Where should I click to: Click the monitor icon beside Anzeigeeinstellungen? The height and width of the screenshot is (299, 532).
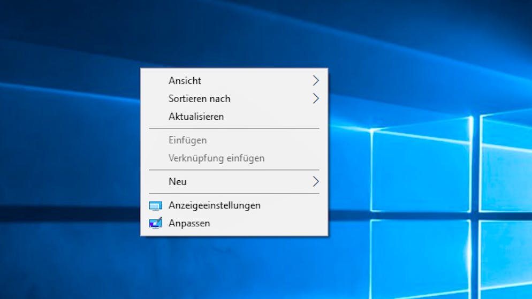156,206
